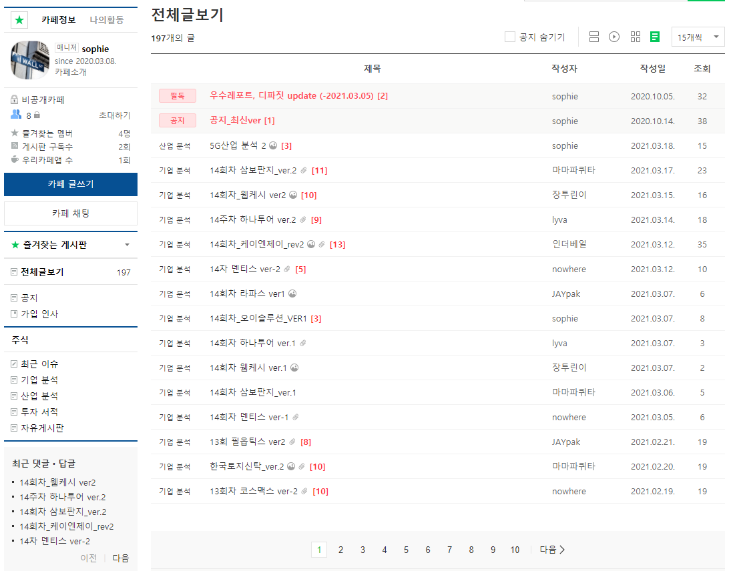The width and height of the screenshot is (733, 571).
Task: Click the 비공개카페 lock icon
Action: [15, 99]
